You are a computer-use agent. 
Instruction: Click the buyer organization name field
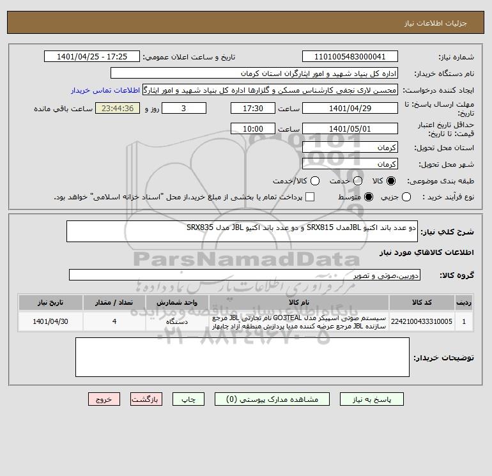254,73
